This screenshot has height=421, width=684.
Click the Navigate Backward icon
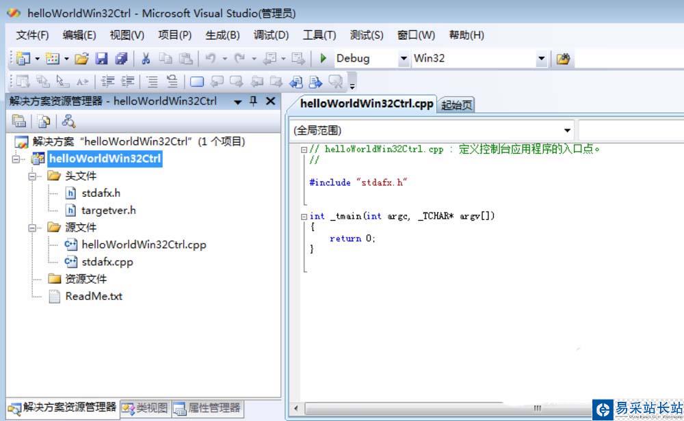(x=270, y=58)
